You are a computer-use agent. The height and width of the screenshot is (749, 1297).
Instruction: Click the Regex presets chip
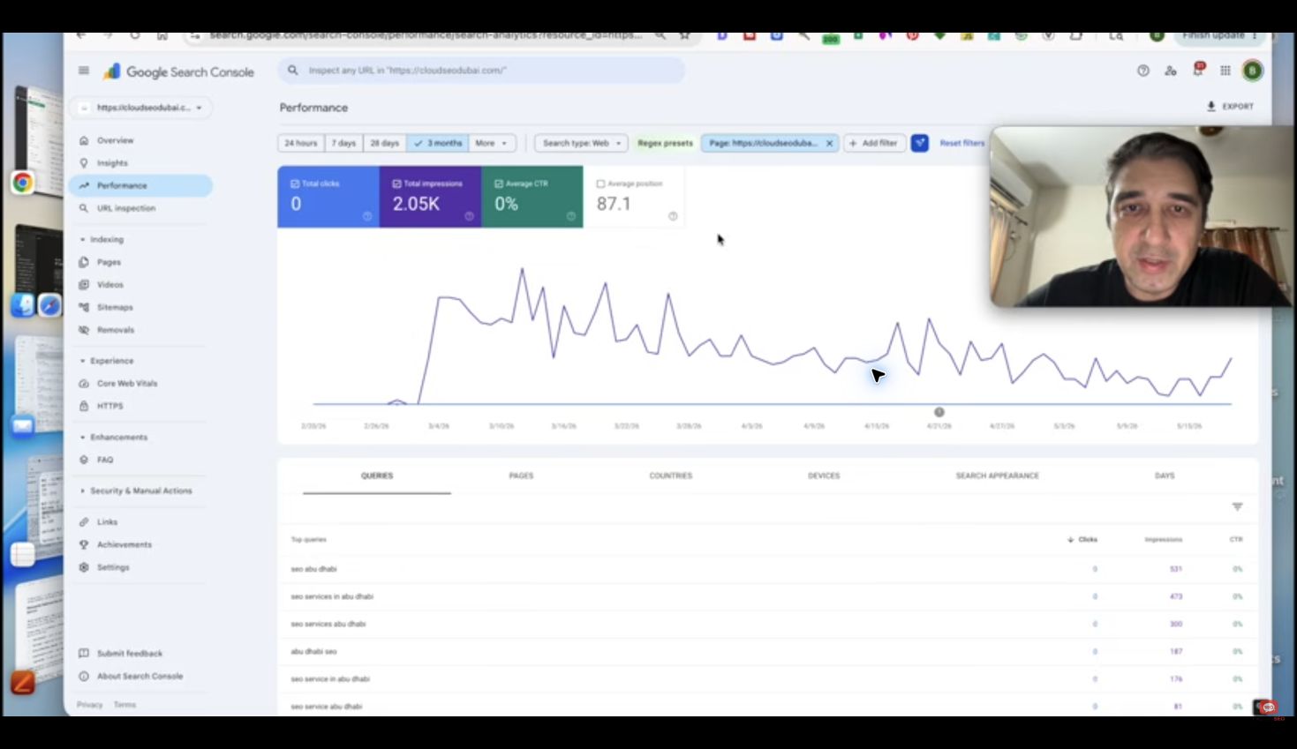coord(665,143)
